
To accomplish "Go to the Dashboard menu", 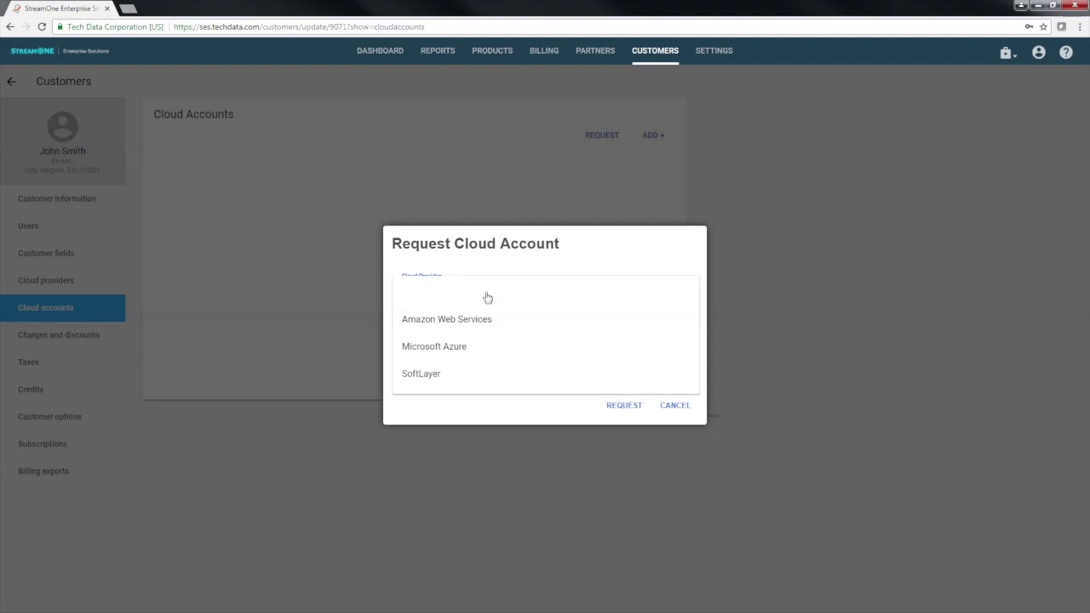I will pos(380,51).
